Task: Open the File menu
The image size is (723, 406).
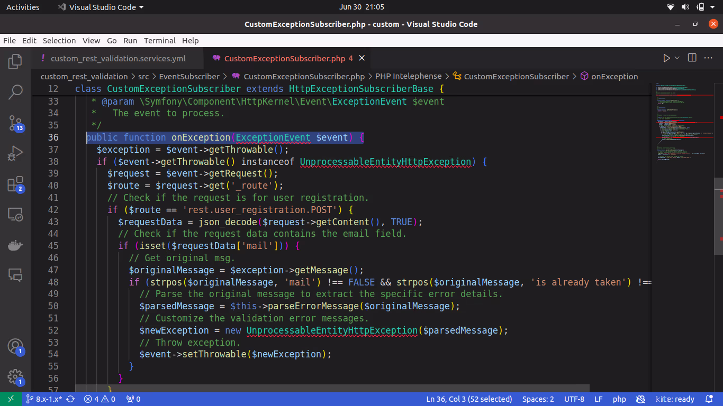Action: pyautogui.click(x=10, y=40)
